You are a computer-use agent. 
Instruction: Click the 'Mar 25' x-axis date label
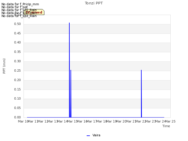tap(170, 121)
